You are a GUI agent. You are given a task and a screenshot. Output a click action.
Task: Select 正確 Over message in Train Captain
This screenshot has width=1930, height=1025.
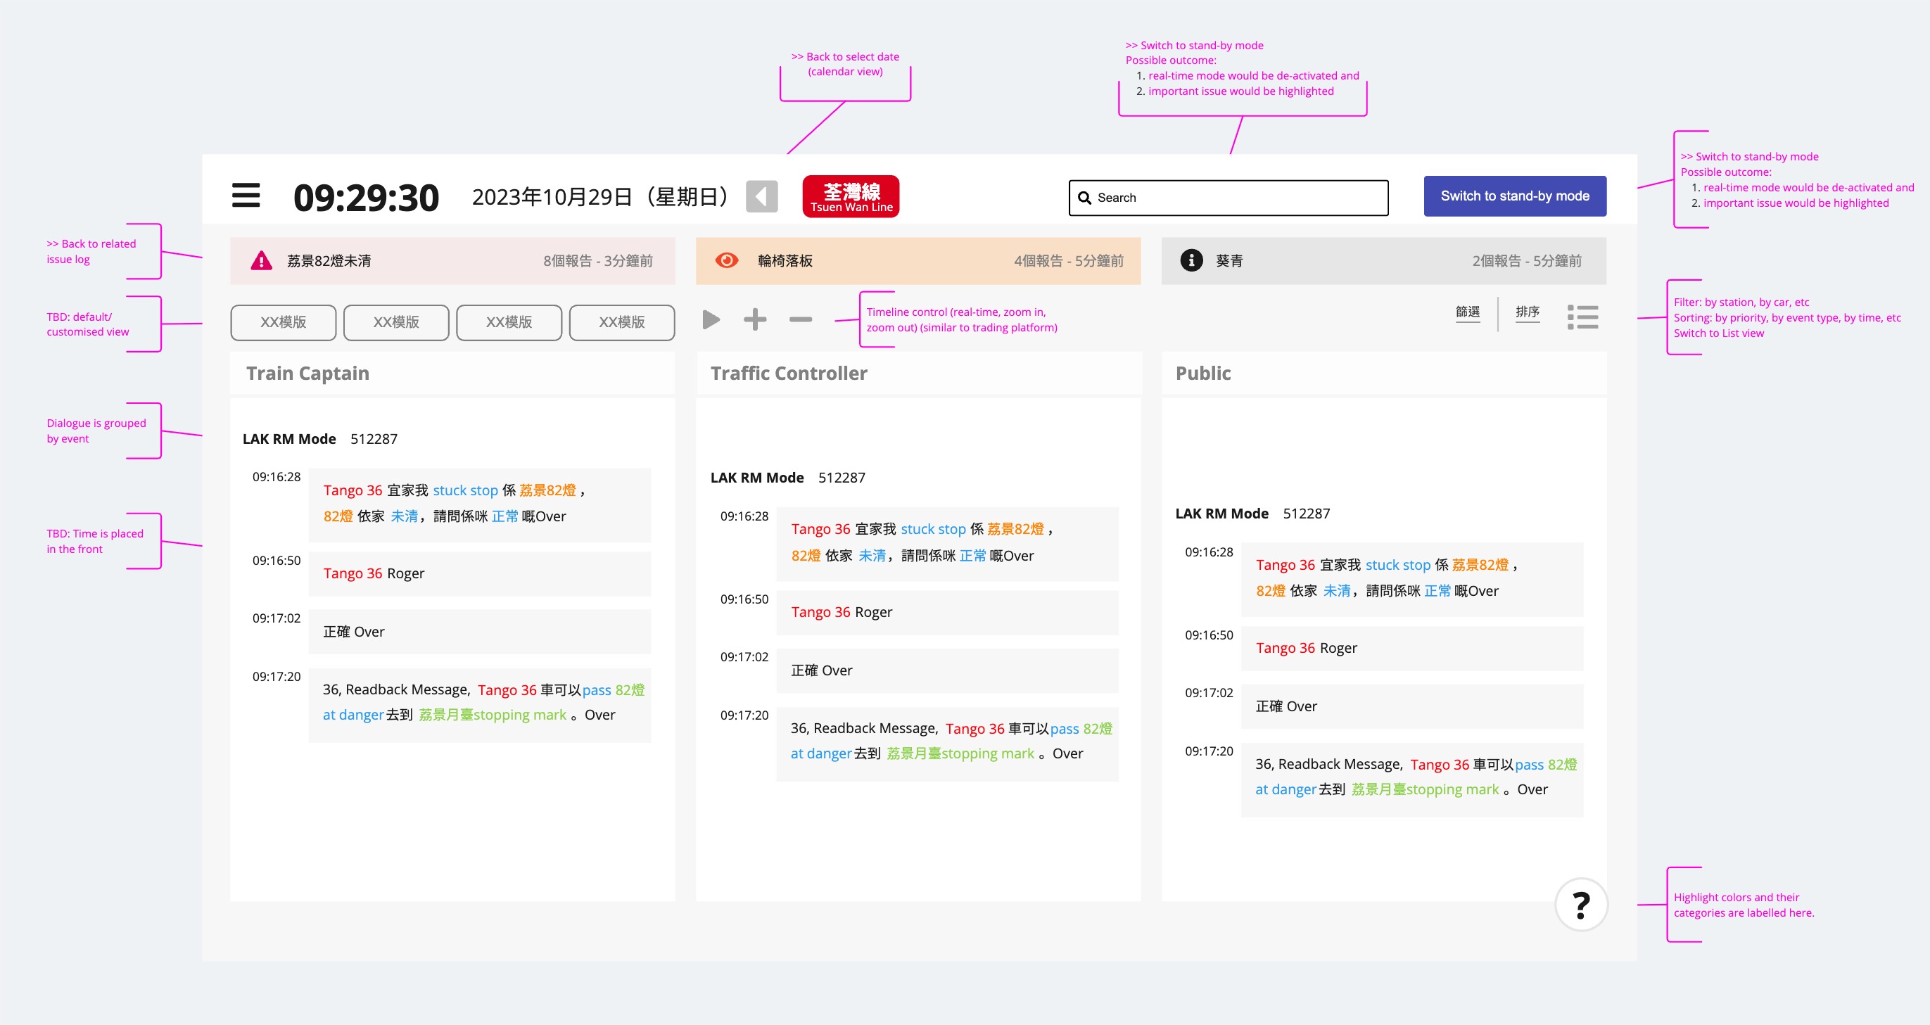pyautogui.click(x=479, y=632)
